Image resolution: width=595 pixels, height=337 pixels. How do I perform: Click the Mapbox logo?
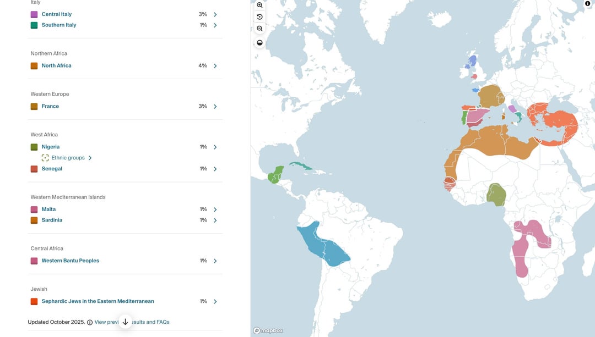pos(268,330)
